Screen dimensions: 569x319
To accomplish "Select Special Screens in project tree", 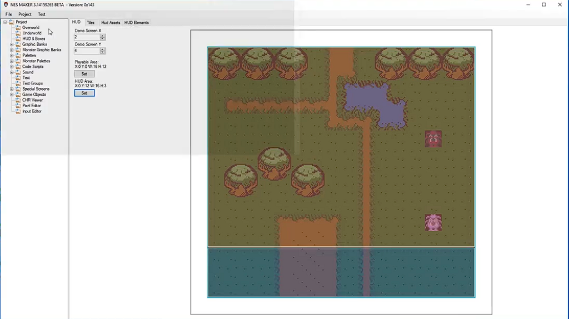I will 36,89.
